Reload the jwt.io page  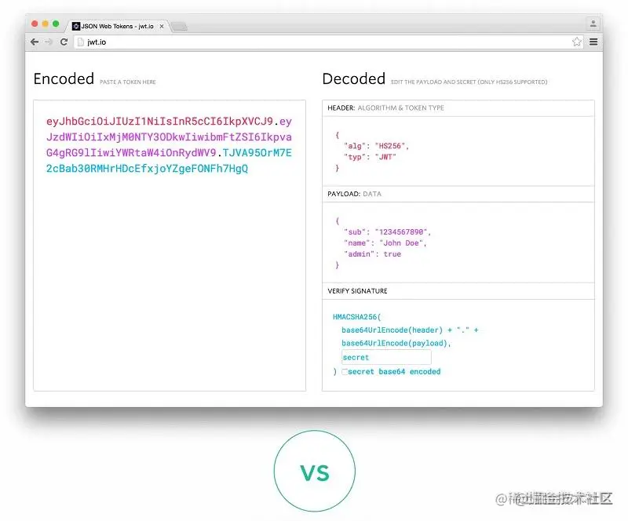point(64,42)
